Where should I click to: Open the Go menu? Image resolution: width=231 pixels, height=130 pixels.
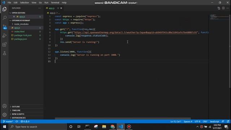(40, 3)
